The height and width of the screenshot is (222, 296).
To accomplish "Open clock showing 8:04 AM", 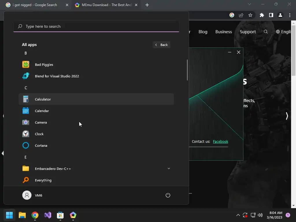I will point(274,215).
